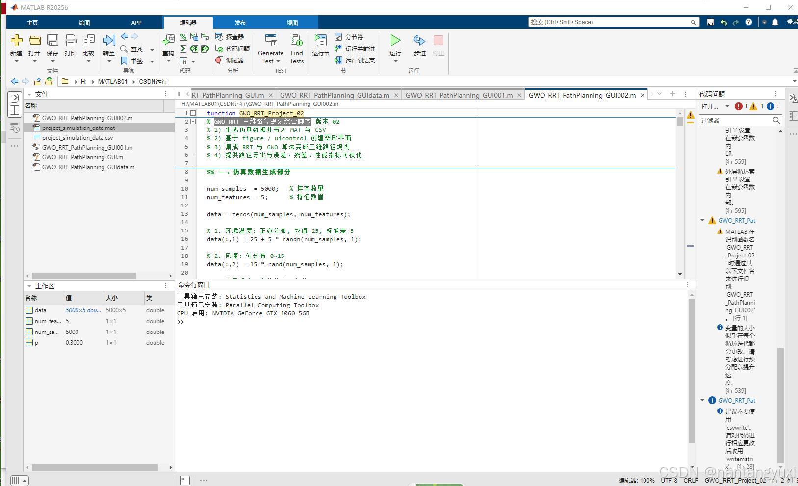798x486 pixels.
Task: Click the browse-for-folder icon
Action: click(x=49, y=81)
